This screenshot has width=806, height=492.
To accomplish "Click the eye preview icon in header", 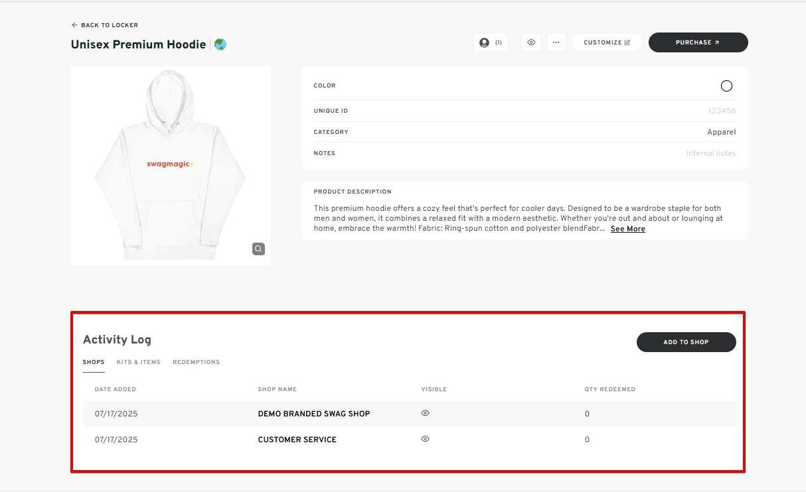I will tap(531, 42).
